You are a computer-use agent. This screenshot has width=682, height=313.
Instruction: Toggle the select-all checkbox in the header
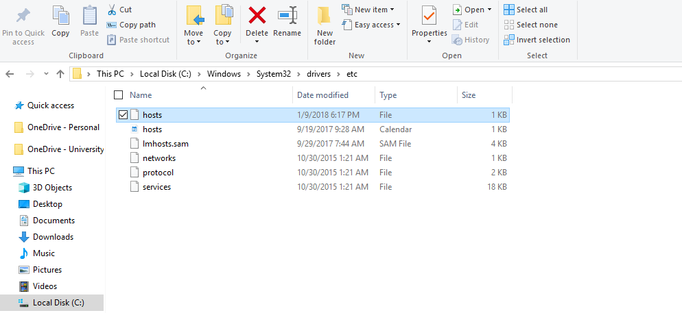(x=119, y=95)
